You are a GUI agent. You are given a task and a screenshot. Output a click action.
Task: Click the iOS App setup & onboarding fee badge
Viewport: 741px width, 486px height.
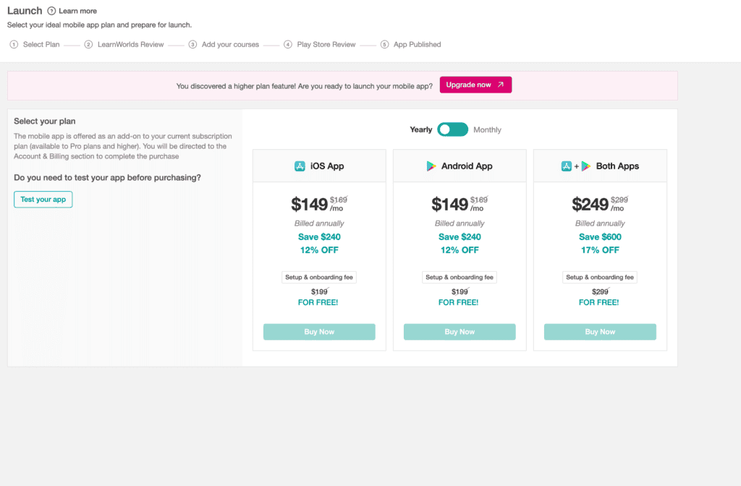coord(319,277)
